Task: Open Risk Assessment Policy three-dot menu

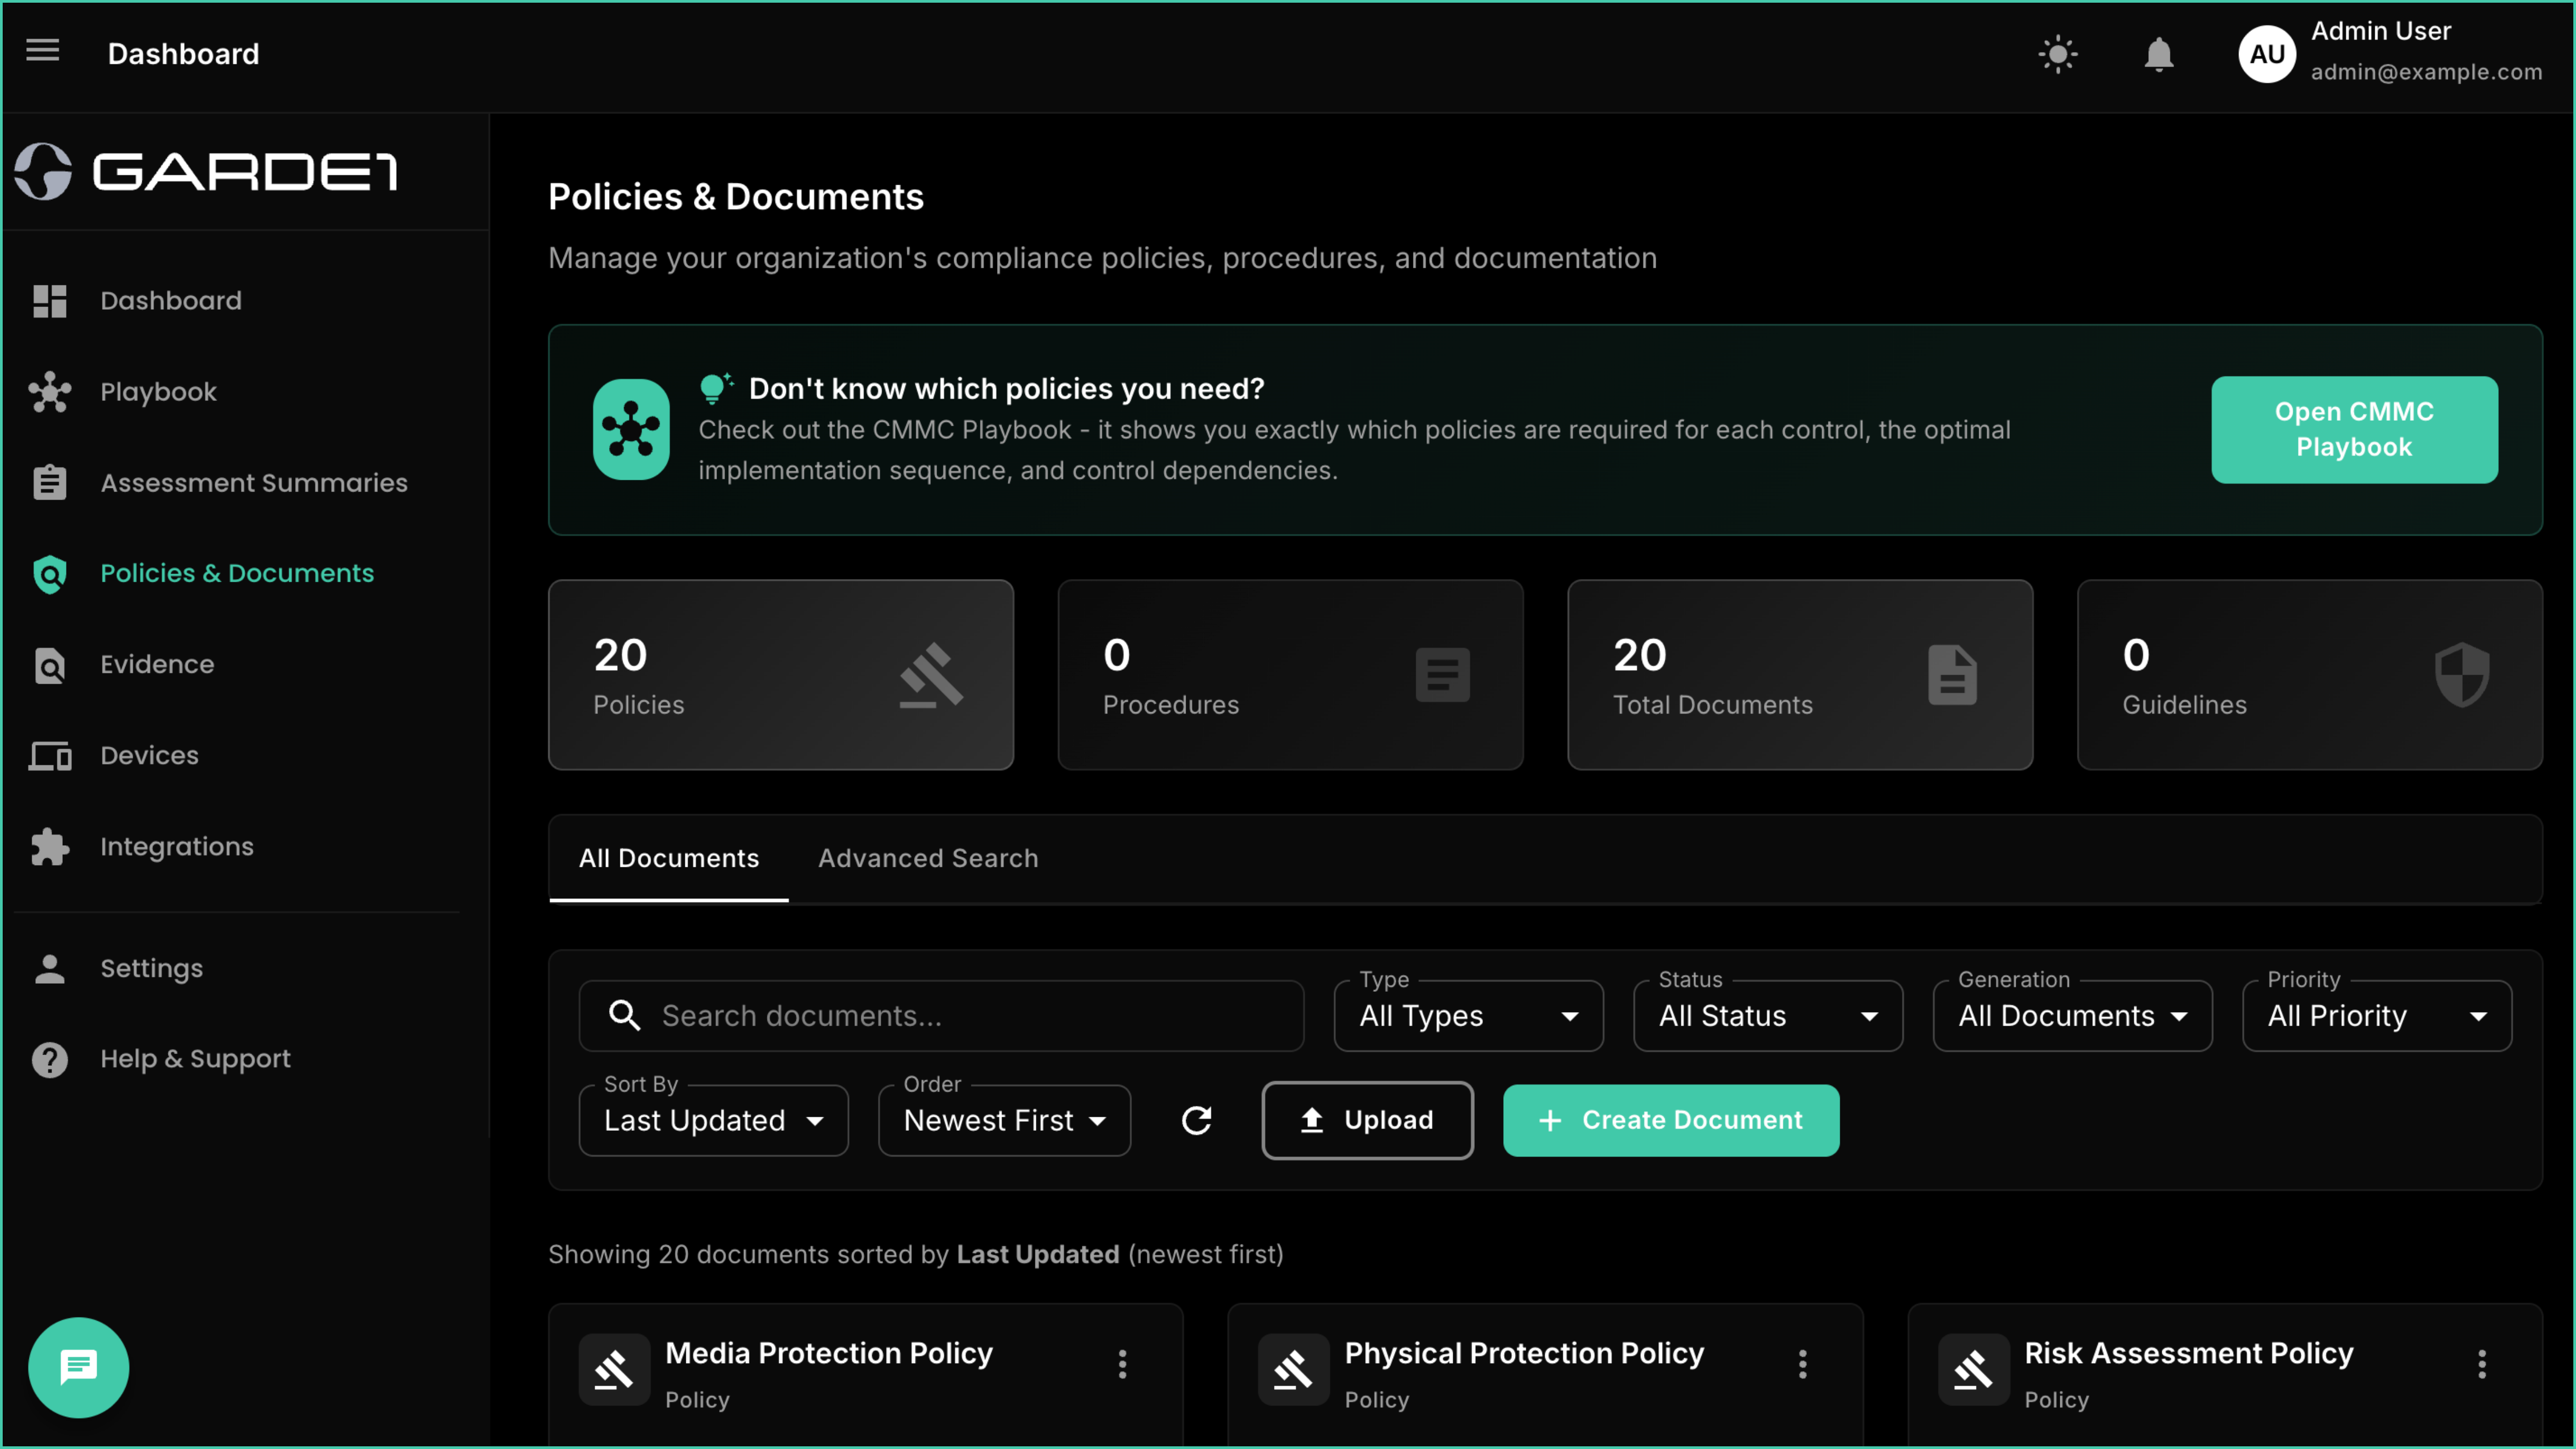Action: click(x=2481, y=1364)
